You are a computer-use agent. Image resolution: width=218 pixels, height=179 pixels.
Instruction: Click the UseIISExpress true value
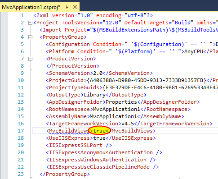click(99, 138)
